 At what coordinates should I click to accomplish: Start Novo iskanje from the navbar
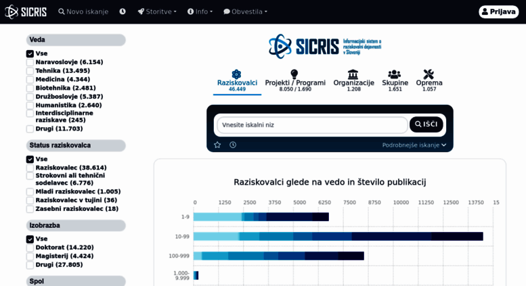pyautogui.click(x=83, y=11)
